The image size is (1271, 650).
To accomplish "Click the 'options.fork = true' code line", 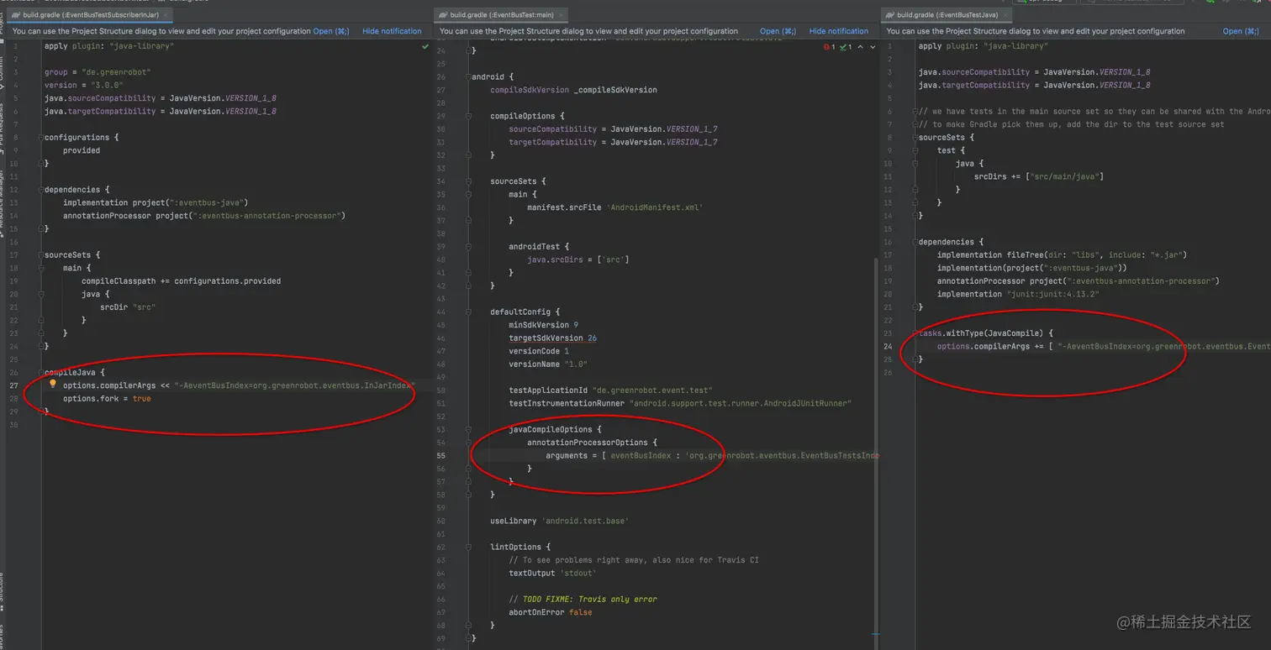I will click(x=107, y=398).
